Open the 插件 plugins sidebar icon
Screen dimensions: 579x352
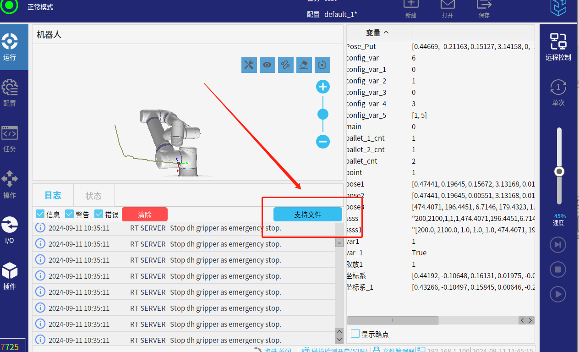(x=10, y=276)
